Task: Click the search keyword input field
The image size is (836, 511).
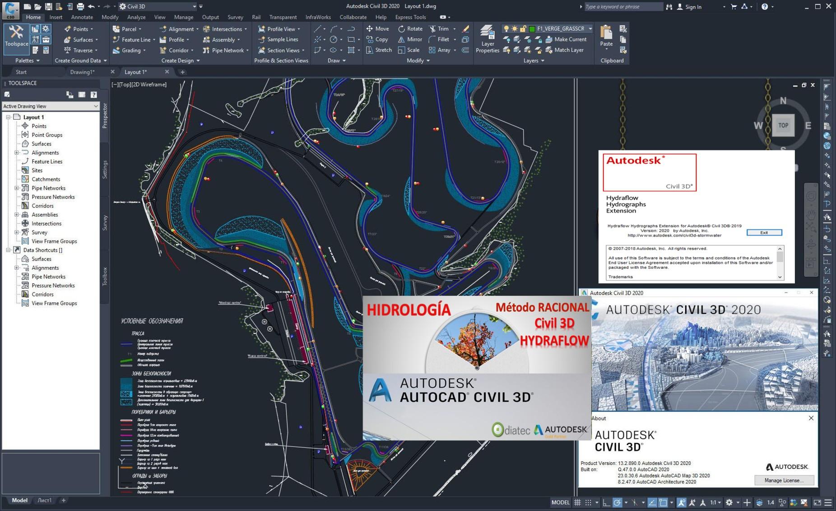Action: point(623,7)
